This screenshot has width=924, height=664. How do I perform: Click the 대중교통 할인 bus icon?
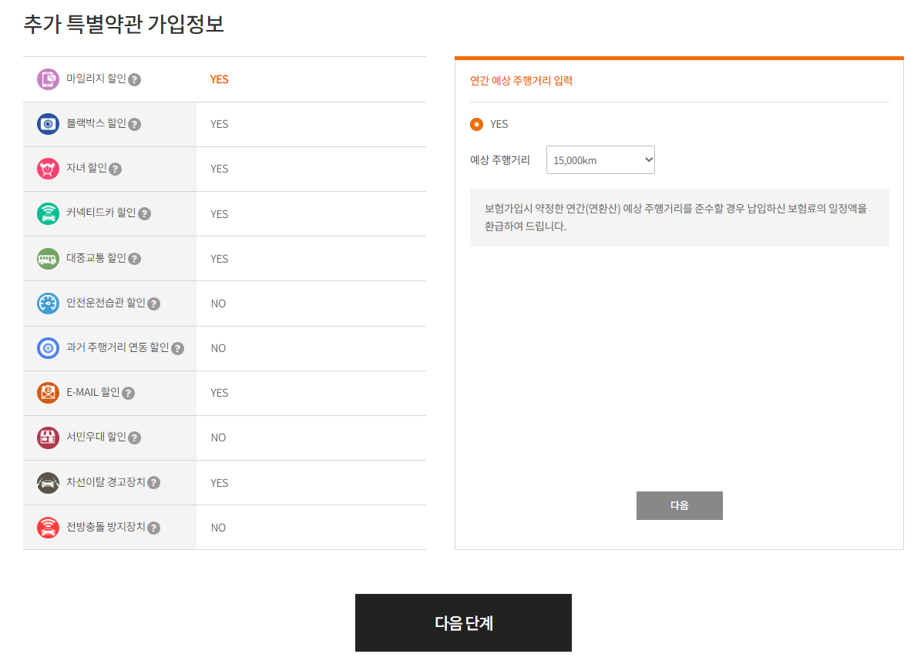48,258
